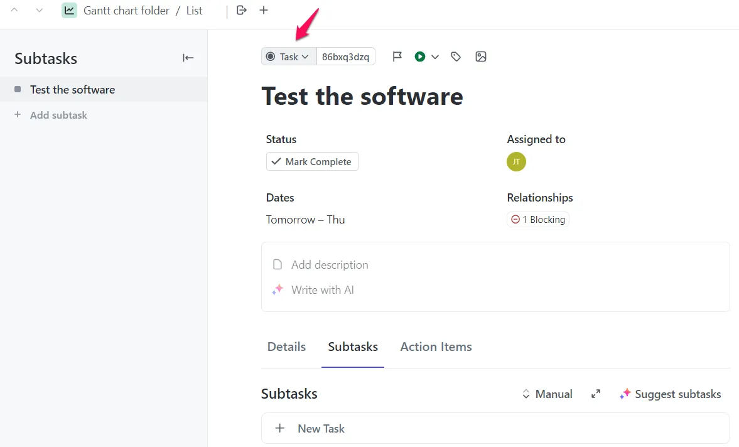Go to previous task with up chevron
The width and height of the screenshot is (739, 447).
point(14,10)
